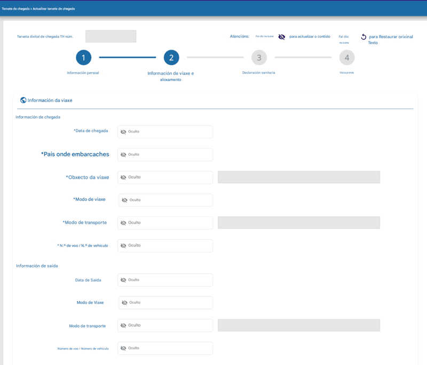Click the grey box beside Obxecto da viaxe
The width and height of the screenshot is (427, 365).
pos(299,177)
